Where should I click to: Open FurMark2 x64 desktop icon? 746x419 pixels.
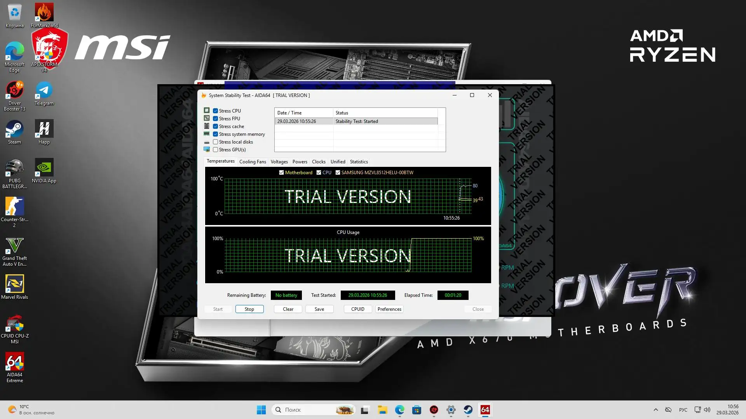44,15
